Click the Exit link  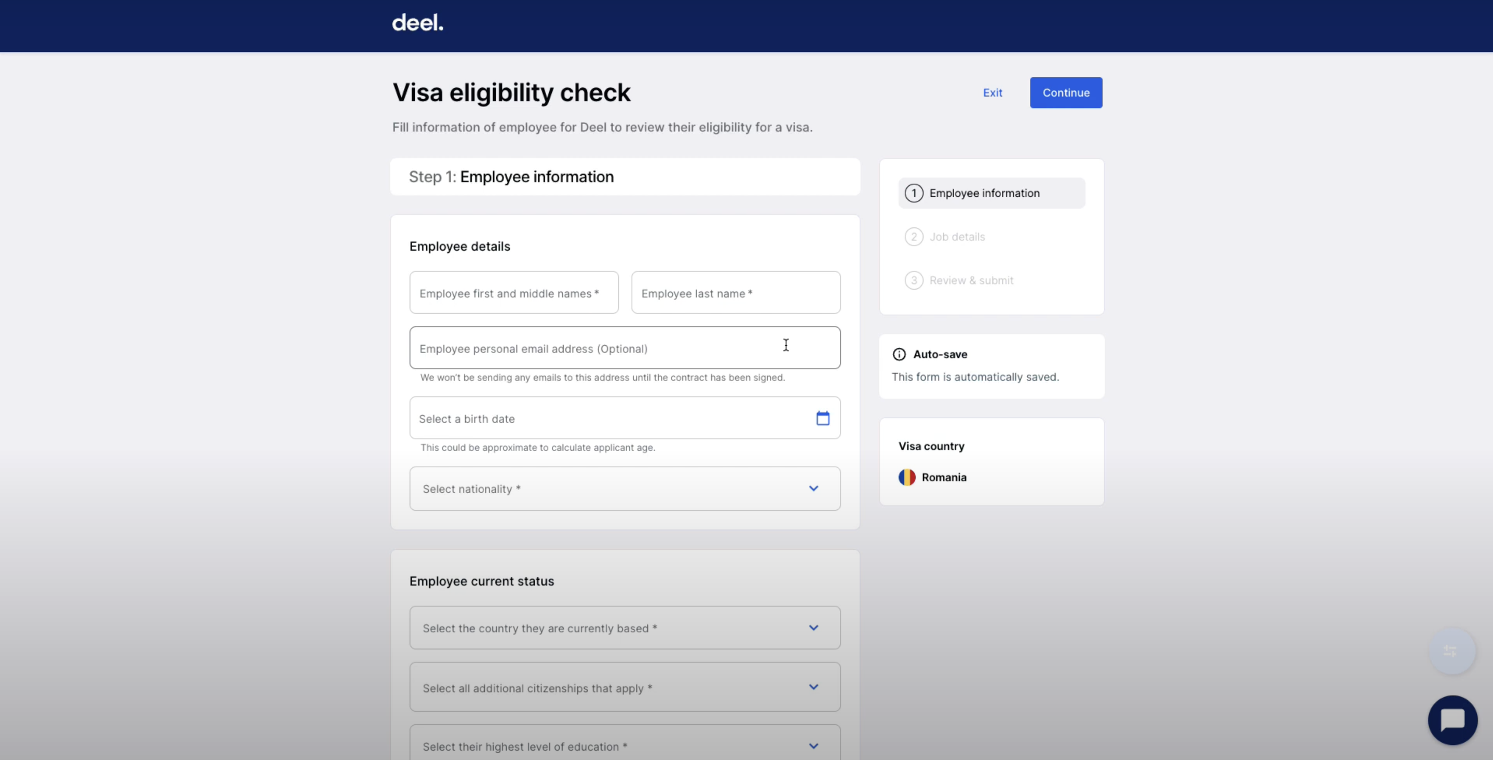tap(992, 93)
